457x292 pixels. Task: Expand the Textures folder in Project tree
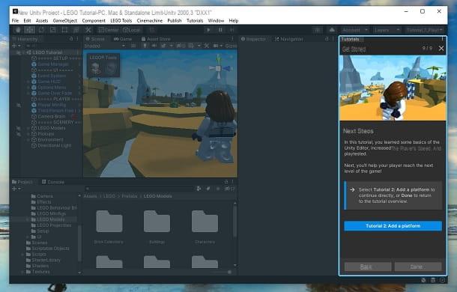pos(22,272)
